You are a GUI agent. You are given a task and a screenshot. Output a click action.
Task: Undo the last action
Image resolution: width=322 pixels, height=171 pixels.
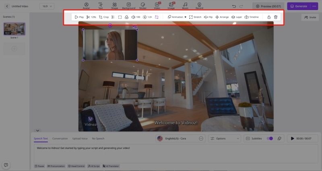click(x=234, y=6)
